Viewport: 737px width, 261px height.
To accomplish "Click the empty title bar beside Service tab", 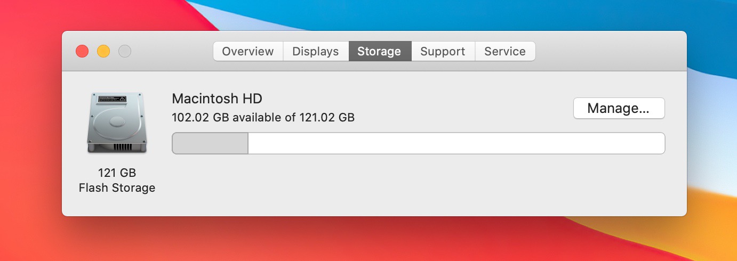I will pos(608,51).
